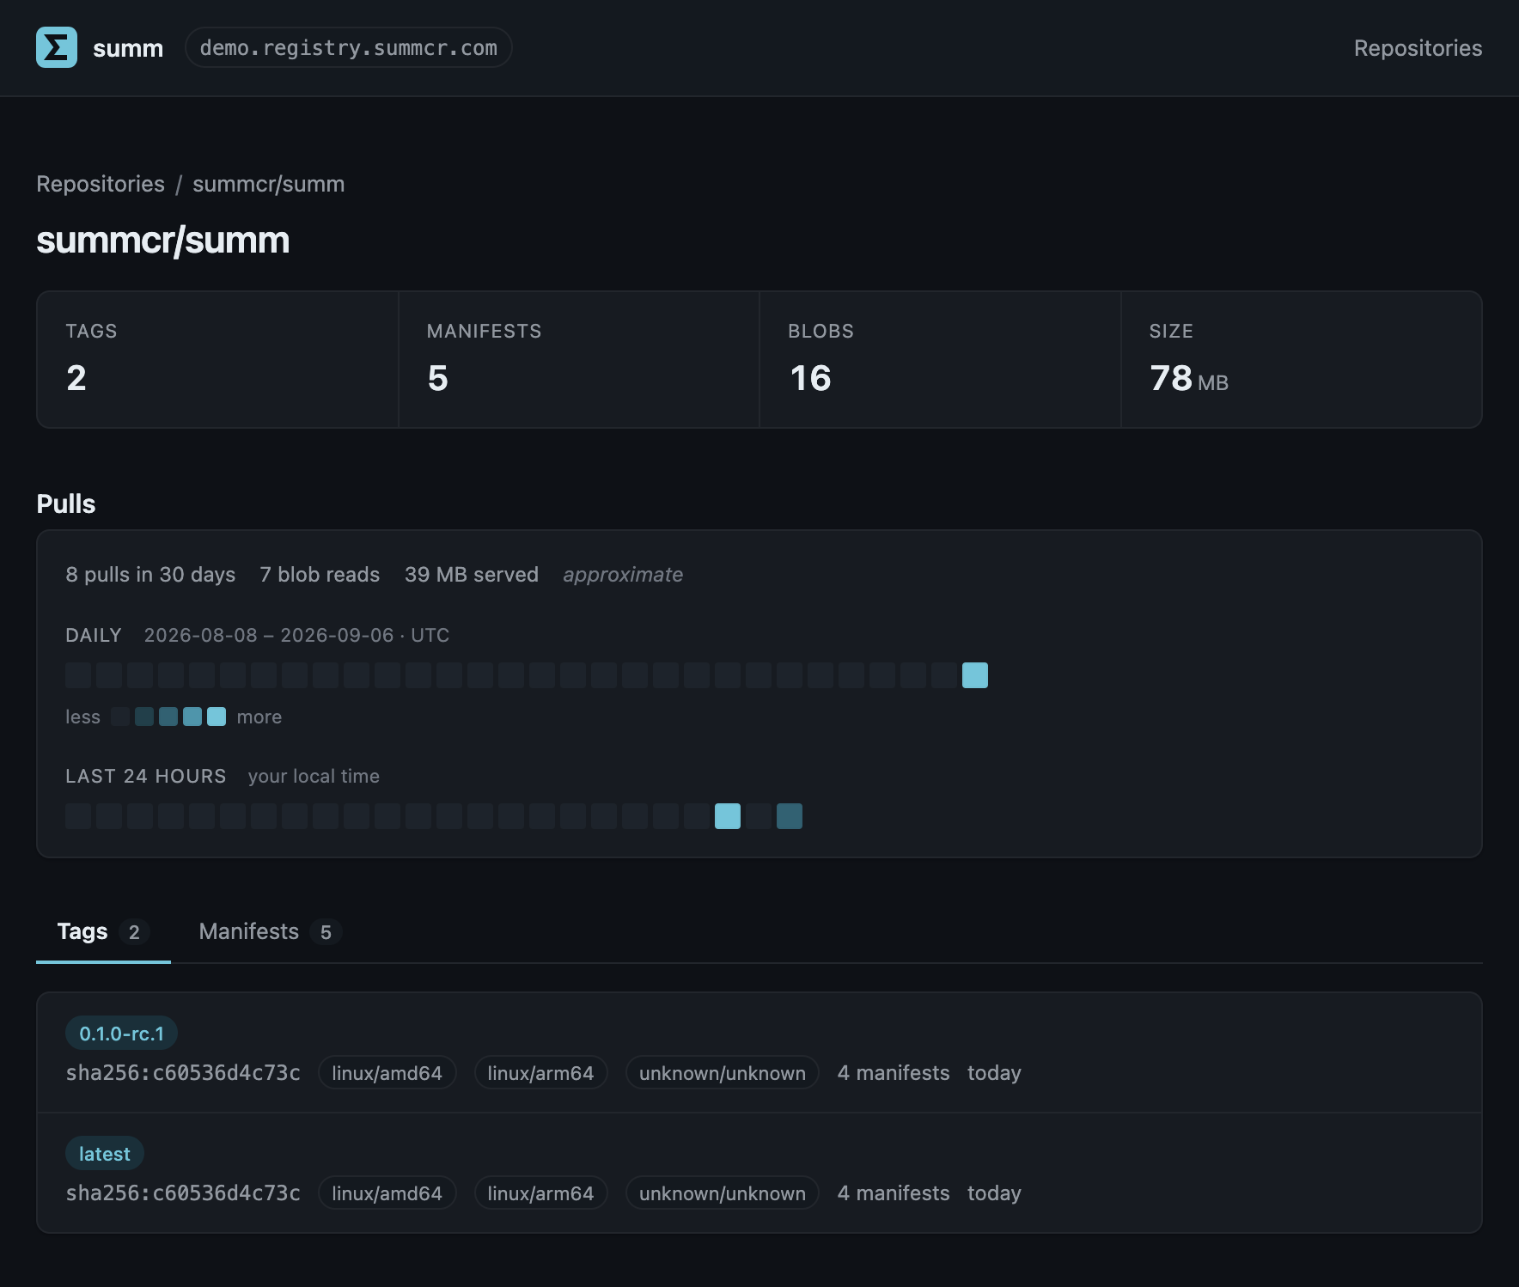Click the sha256 digest in the 0.1.0-rc.1 row

pos(183,1073)
